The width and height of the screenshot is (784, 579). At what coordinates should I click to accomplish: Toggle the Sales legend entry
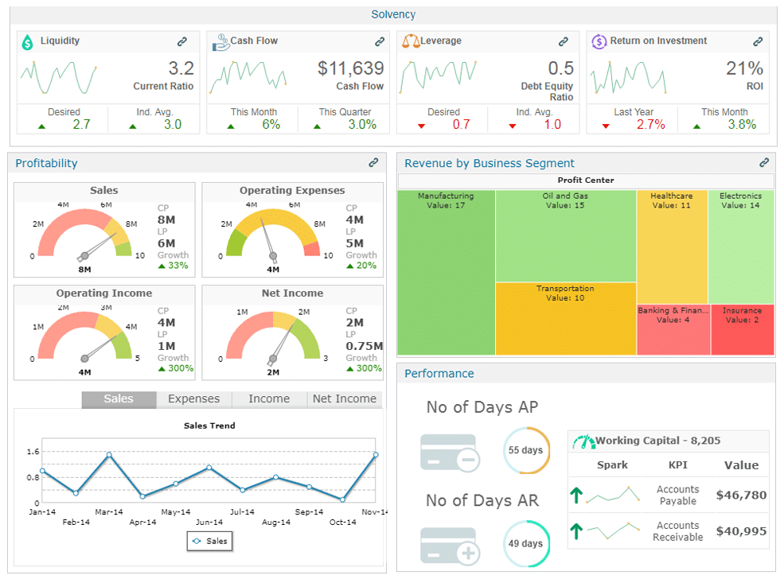[x=209, y=541]
